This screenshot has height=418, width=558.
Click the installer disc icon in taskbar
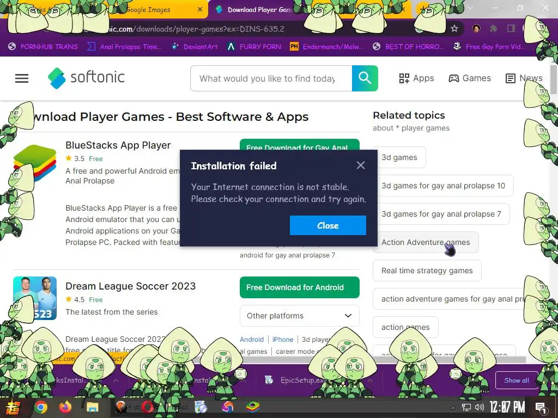click(x=201, y=407)
